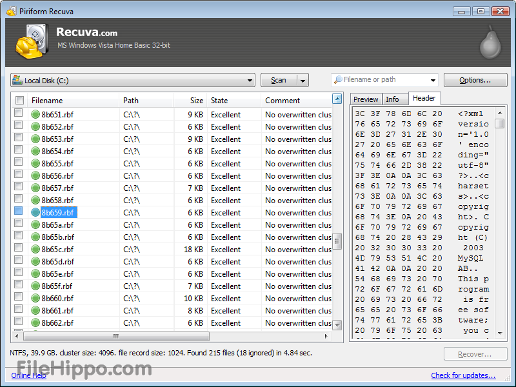Sort the list by Size column header
The height and width of the screenshot is (387, 516).
click(190, 101)
